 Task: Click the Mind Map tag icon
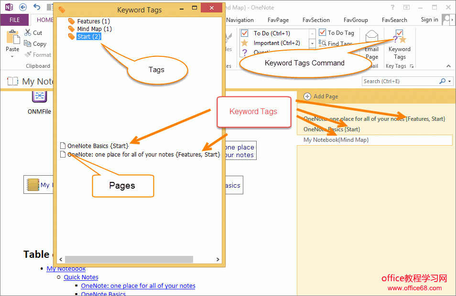(71, 29)
